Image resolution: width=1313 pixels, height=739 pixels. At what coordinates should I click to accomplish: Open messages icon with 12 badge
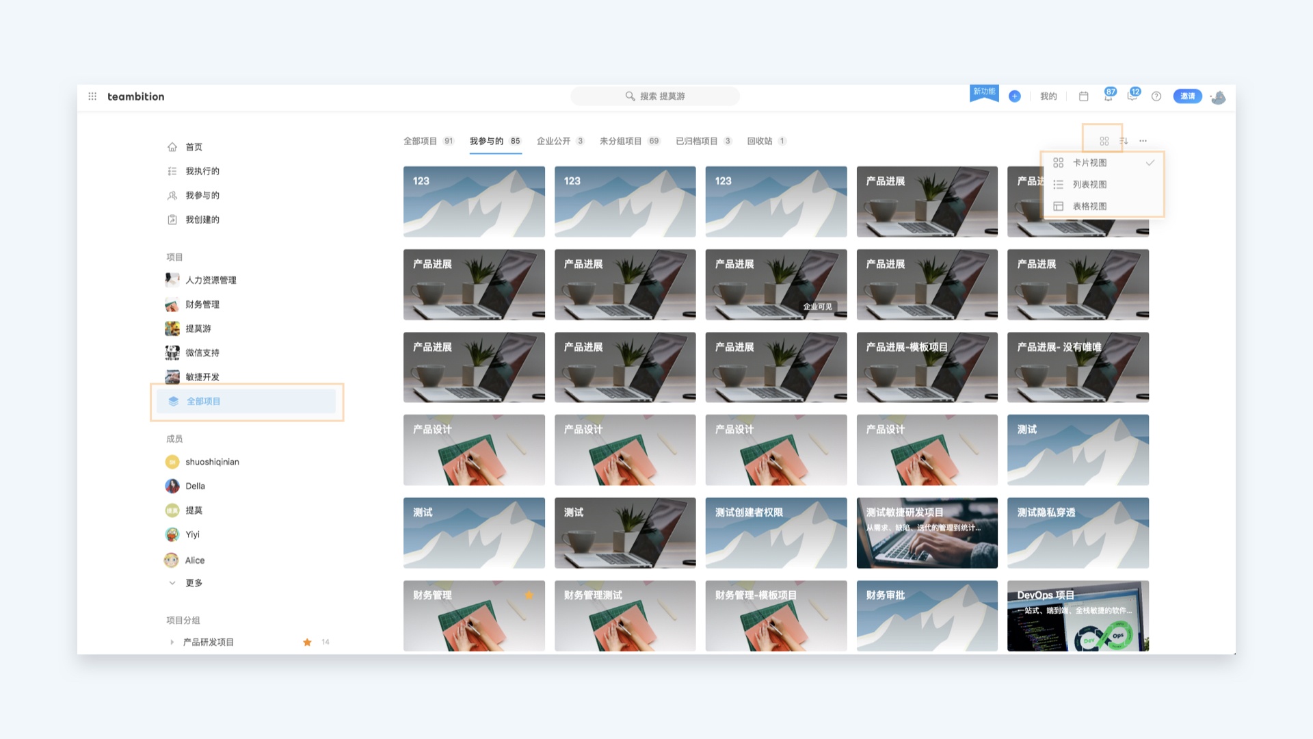tap(1133, 96)
